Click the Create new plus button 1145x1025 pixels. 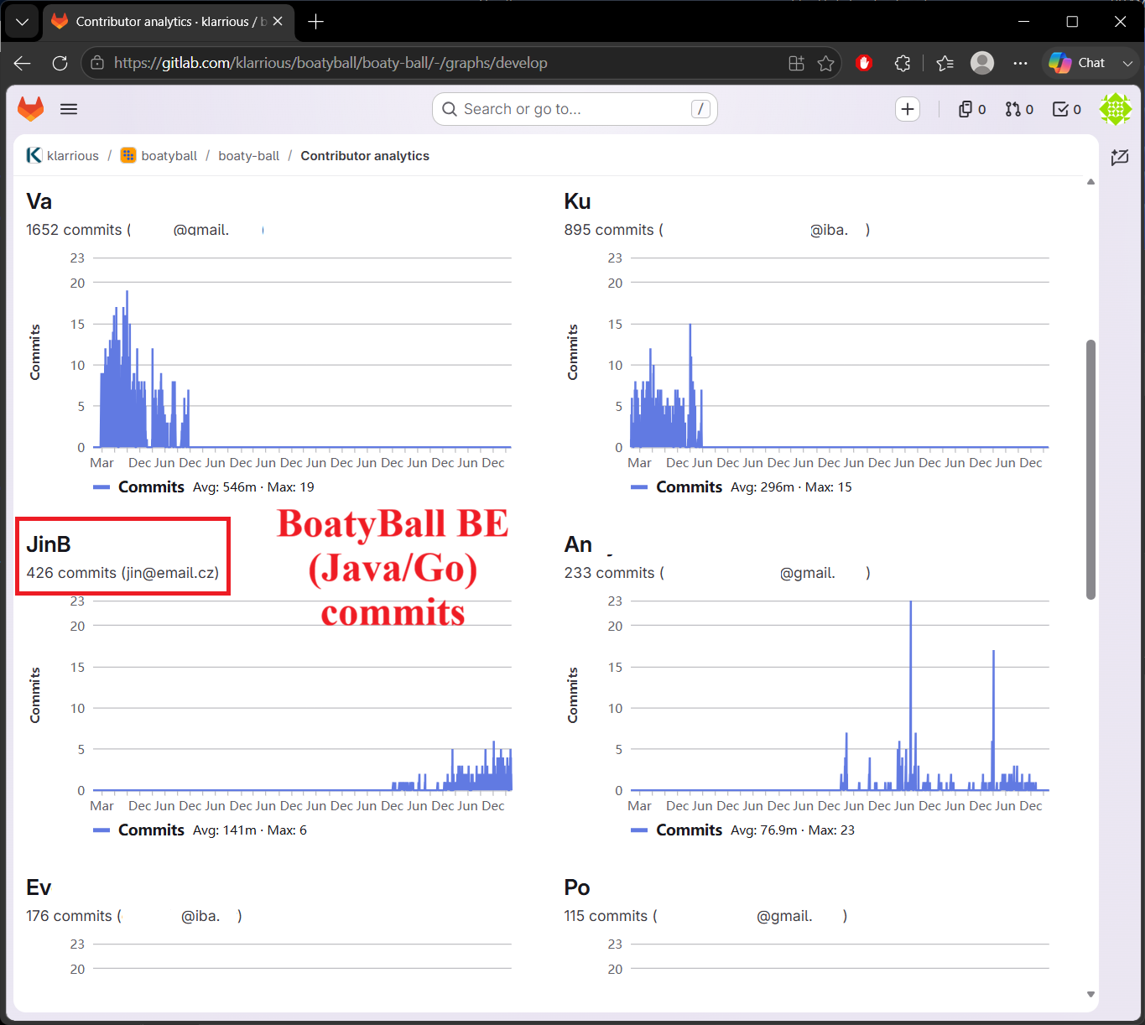coord(908,109)
